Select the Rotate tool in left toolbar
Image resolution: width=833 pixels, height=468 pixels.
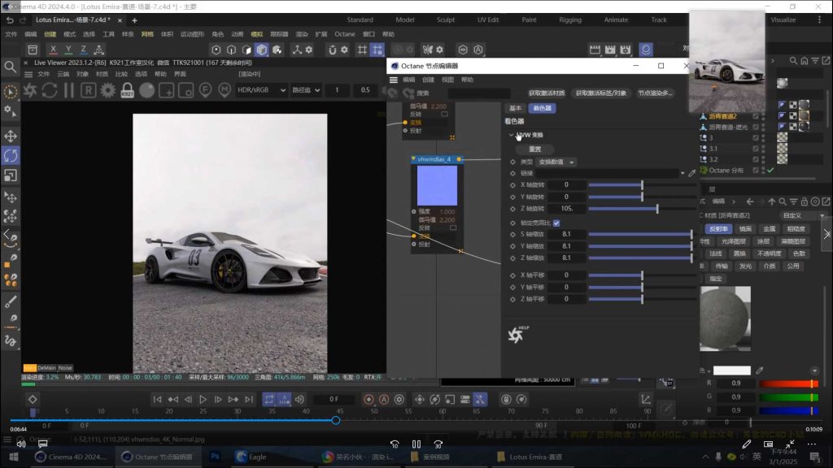tap(11, 155)
